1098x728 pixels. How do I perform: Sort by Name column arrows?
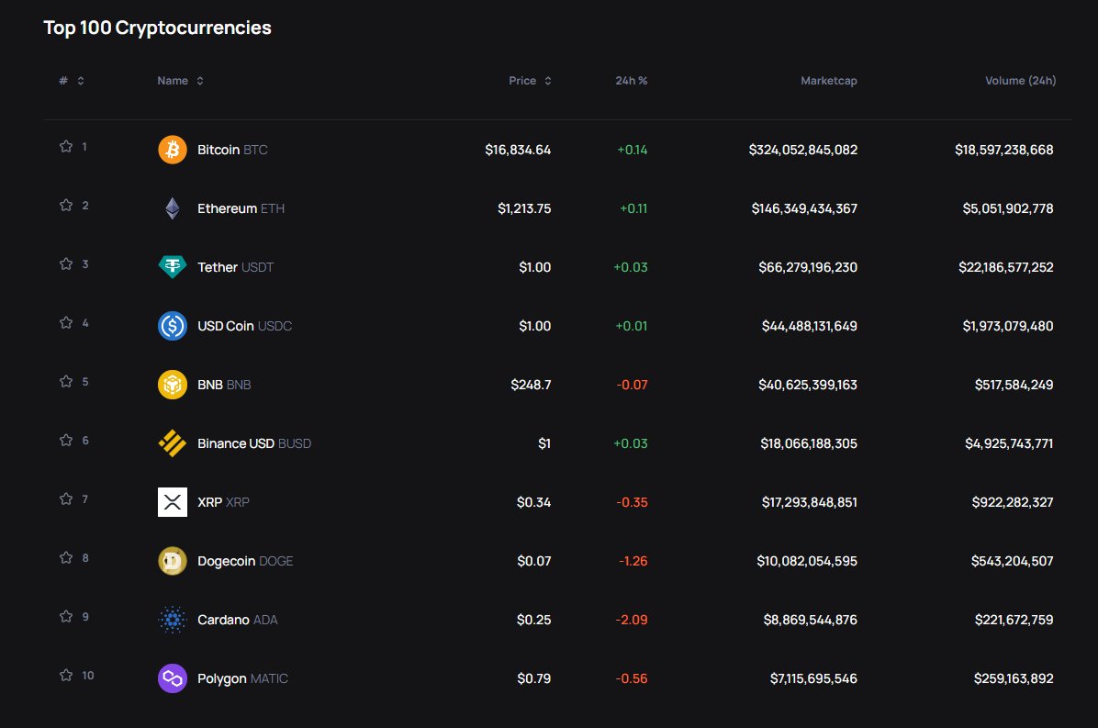click(200, 81)
